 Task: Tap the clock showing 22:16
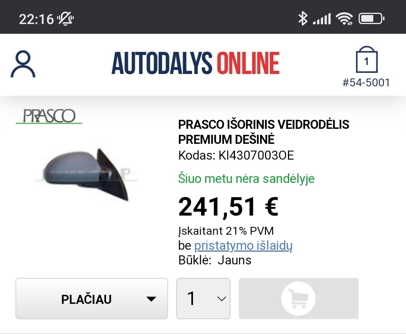(x=36, y=19)
